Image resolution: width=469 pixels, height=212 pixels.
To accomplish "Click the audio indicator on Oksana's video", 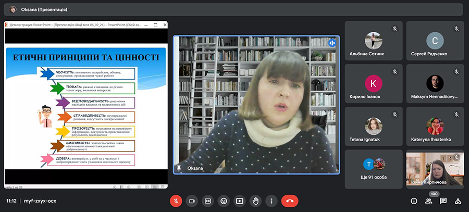I will tap(331, 43).
